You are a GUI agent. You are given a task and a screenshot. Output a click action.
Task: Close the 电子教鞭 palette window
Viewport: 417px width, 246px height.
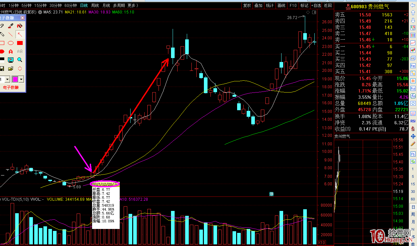coord(22,18)
